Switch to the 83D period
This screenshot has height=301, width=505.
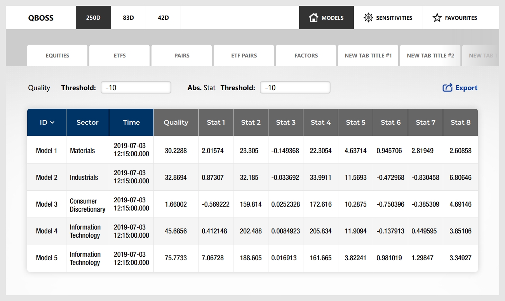click(x=128, y=17)
